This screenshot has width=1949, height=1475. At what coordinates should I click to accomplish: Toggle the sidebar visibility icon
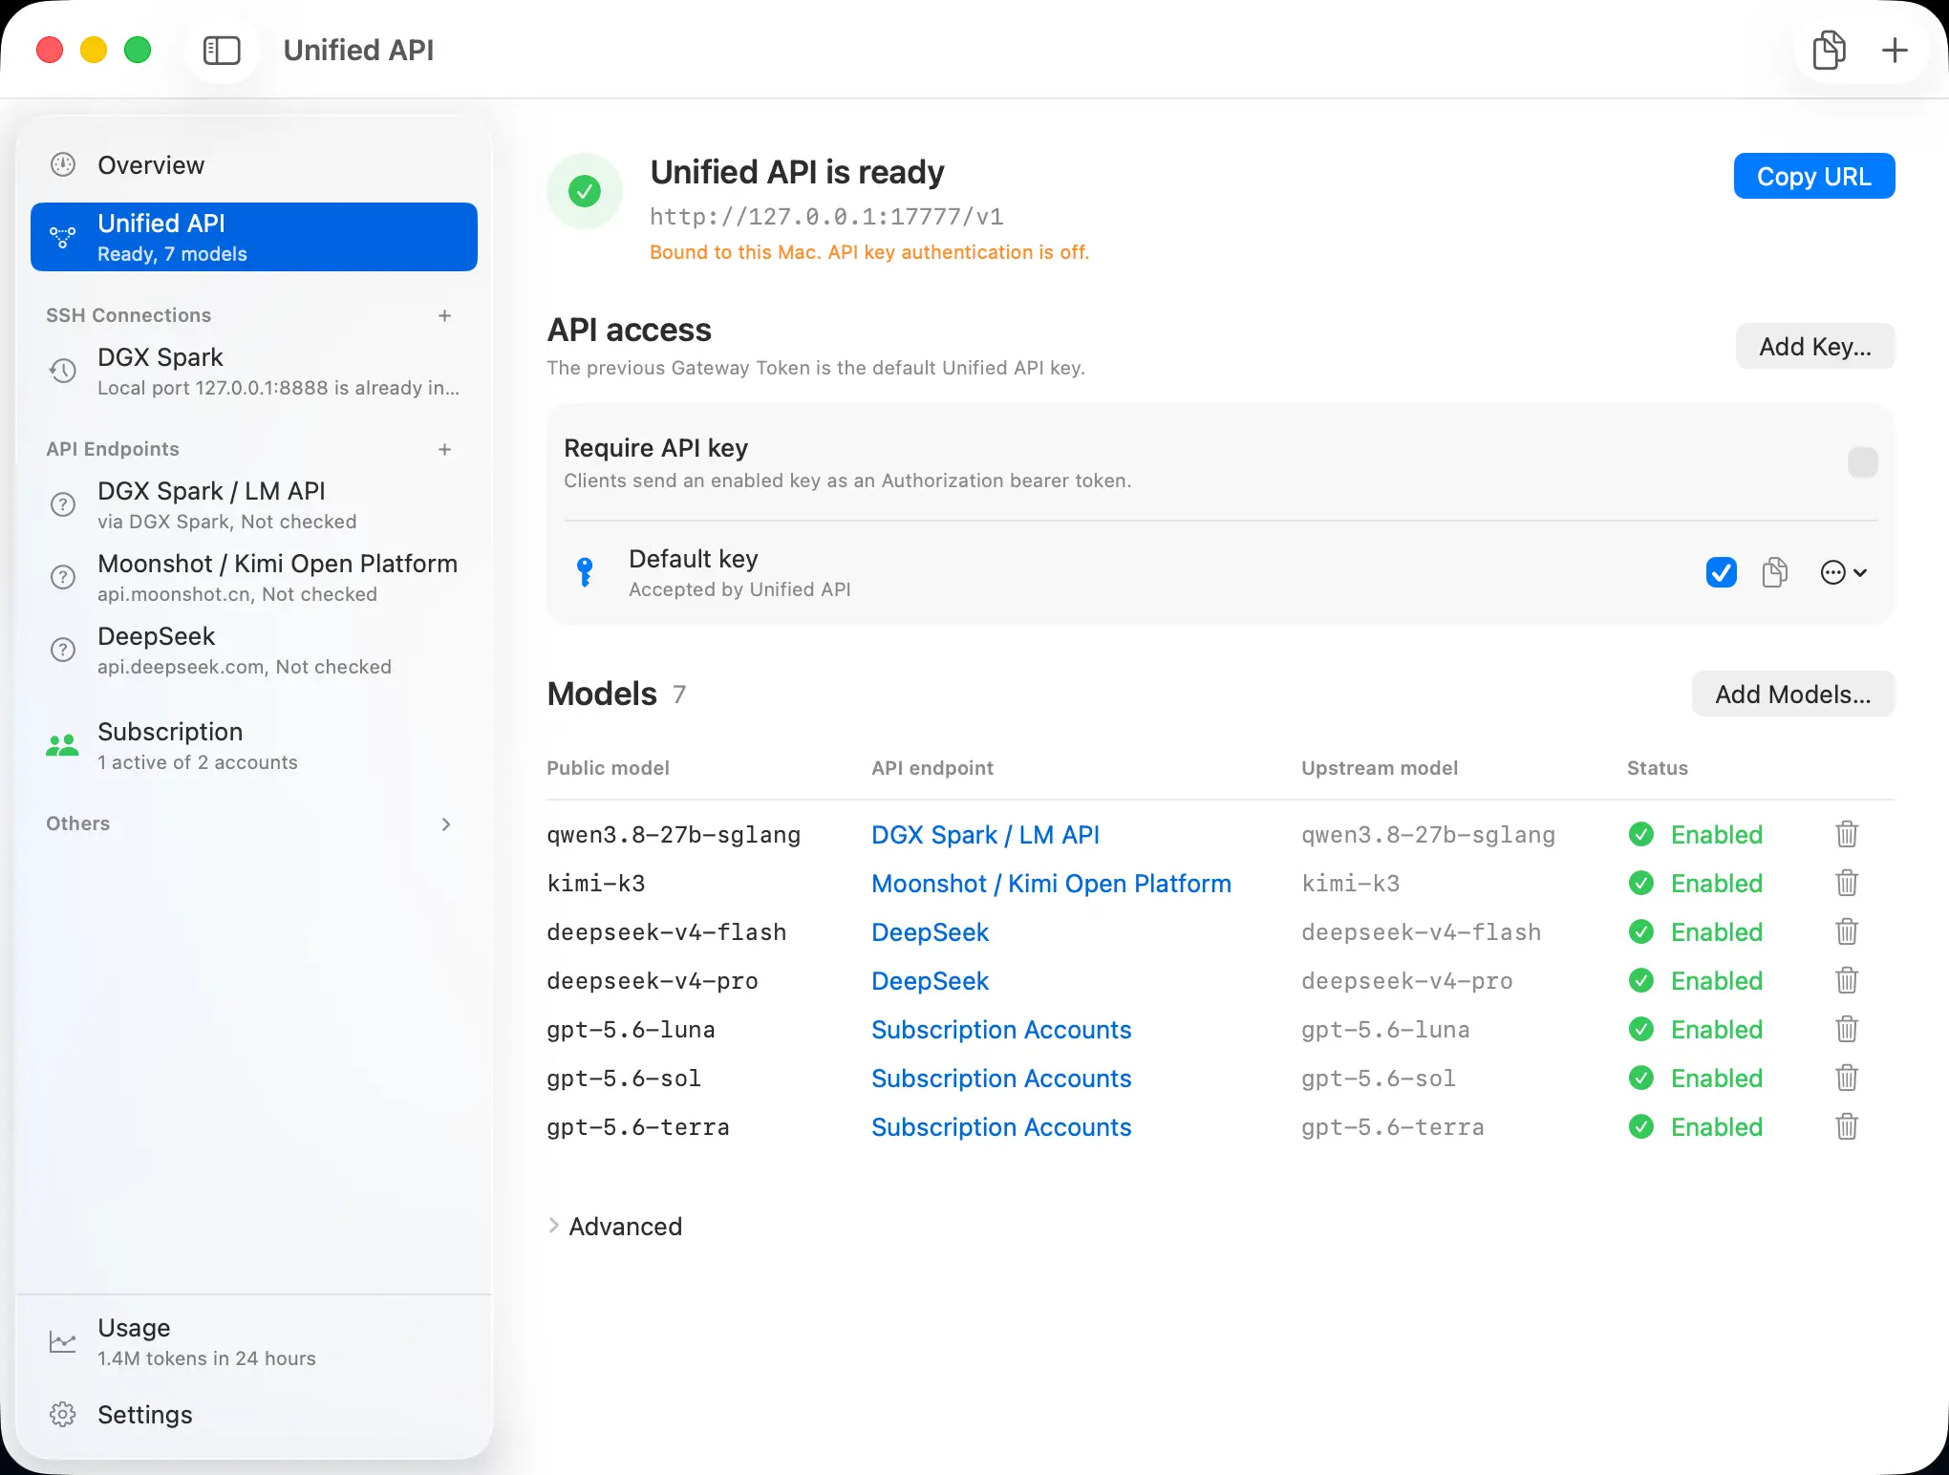(x=222, y=50)
